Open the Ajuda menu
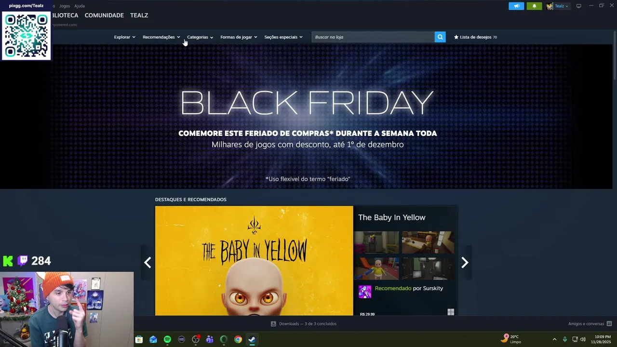 (80, 6)
